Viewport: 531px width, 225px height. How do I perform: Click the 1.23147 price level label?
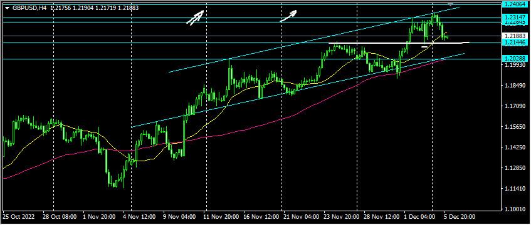(x=515, y=17)
